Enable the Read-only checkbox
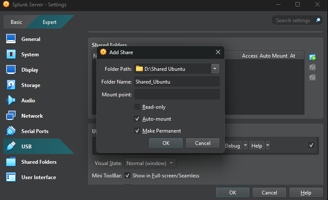Screen dimensions: 328x200 137,107
